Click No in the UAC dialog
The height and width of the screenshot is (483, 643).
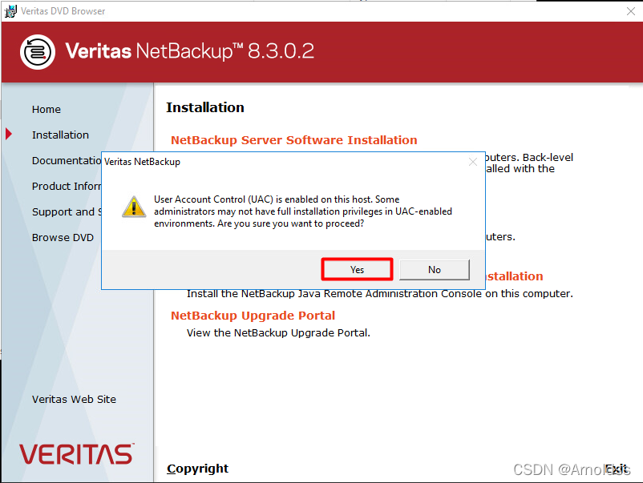[x=435, y=270]
